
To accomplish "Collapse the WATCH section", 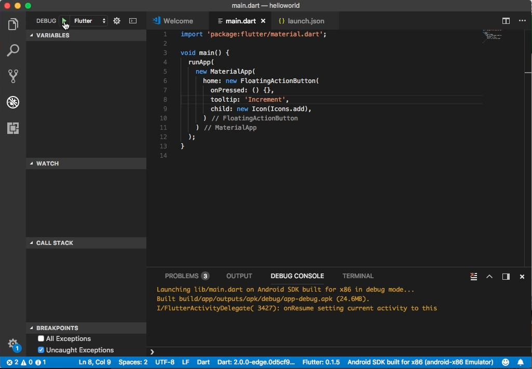I will coord(86,163).
